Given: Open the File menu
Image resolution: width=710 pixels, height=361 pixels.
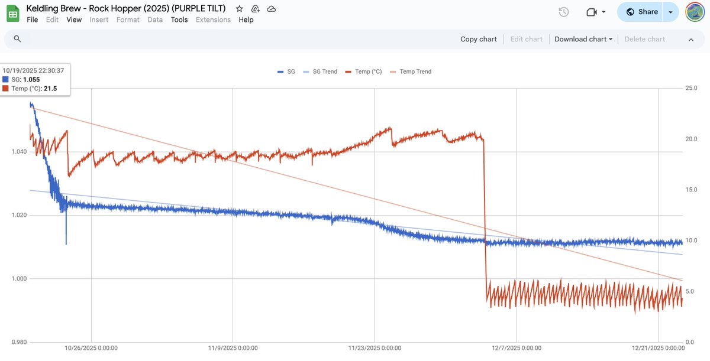Looking at the screenshot, I should tap(33, 19).
